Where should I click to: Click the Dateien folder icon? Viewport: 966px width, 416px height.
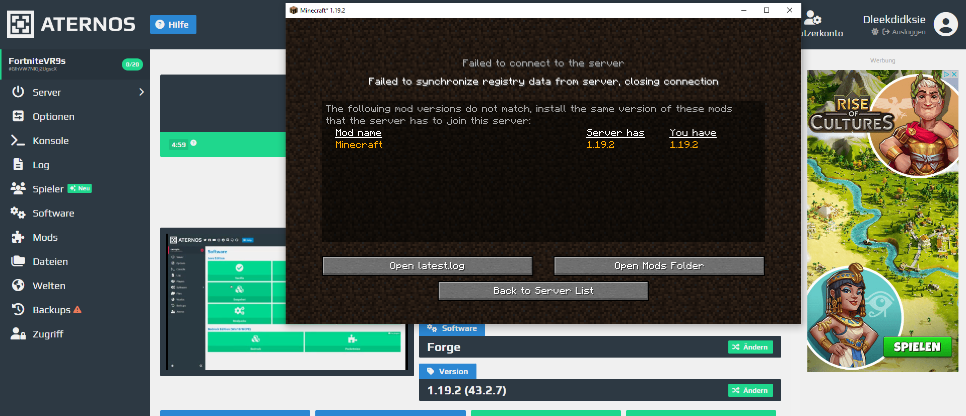[x=18, y=261]
